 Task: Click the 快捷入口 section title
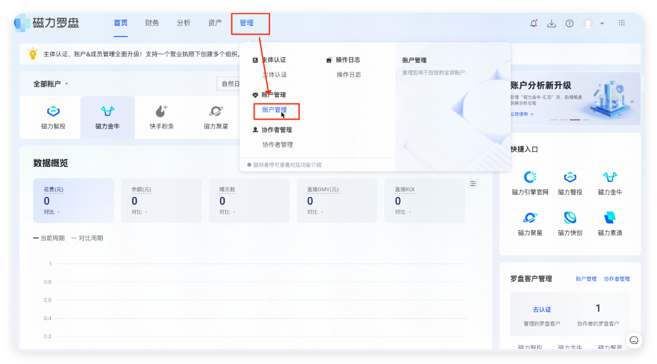(524, 149)
